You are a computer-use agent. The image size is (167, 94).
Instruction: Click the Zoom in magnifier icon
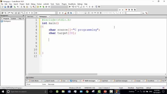[114, 13]
